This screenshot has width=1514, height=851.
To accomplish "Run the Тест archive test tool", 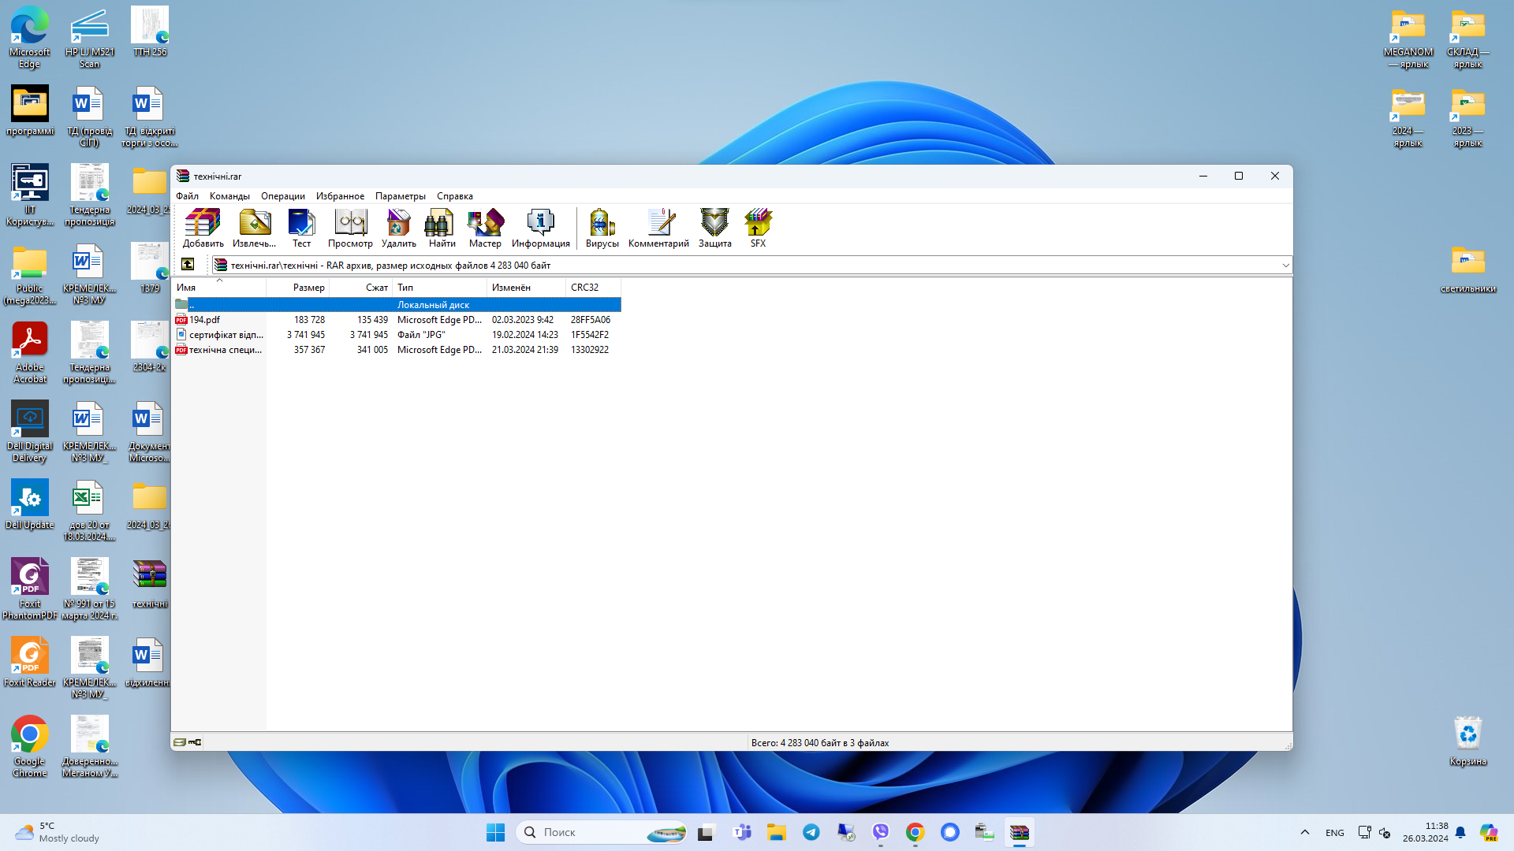I will coord(301,228).
